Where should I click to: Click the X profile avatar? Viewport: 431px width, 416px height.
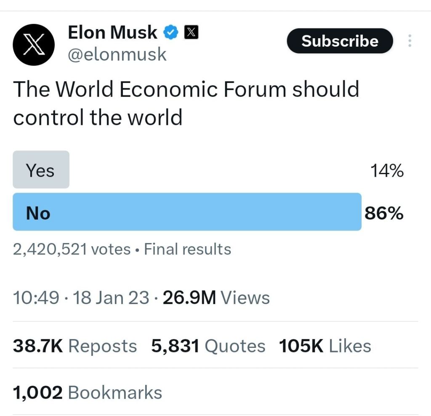34,45
